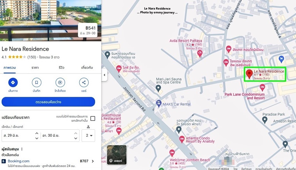Switch to the ภาพรวม (overview) tab
This screenshot has height=170, width=296.
pos(10,68)
